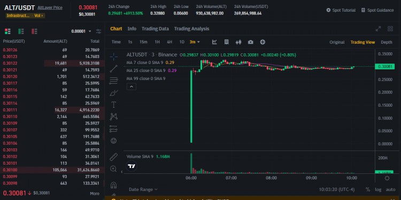The height and width of the screenshot is (200, 401).
Task: Open the Date Range dropdown
Action: tap(143, 189)
